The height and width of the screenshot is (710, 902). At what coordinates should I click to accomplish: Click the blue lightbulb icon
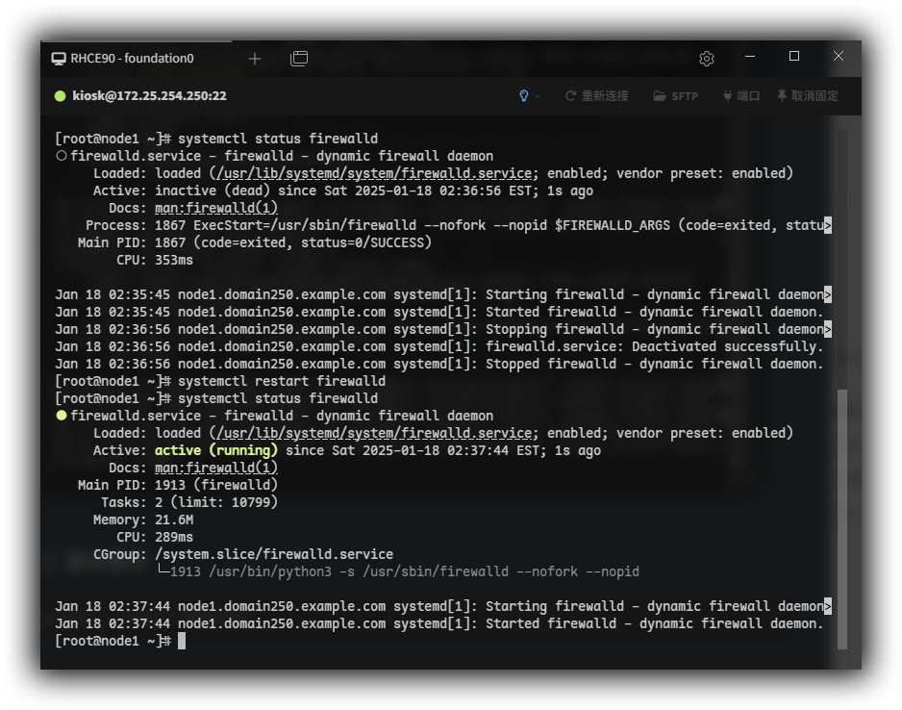[x=524, y=96]
